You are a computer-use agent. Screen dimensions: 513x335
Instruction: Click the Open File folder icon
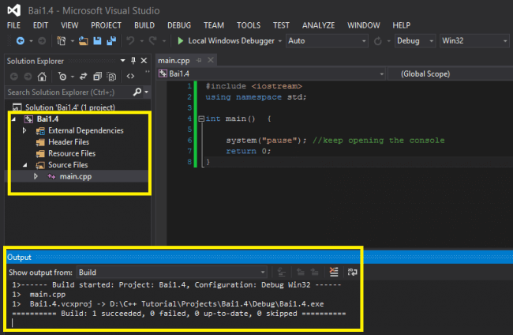coord(83,41)
